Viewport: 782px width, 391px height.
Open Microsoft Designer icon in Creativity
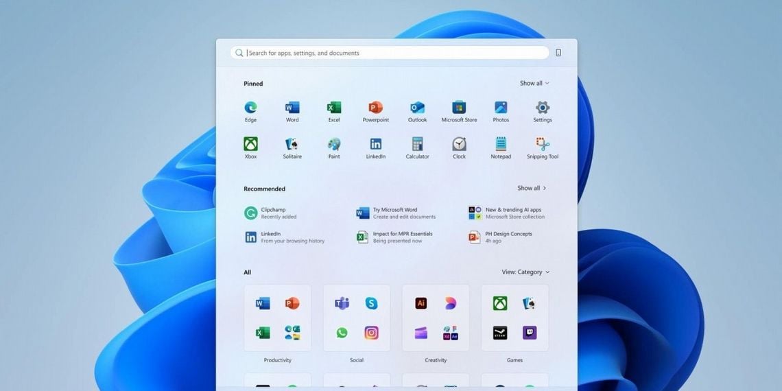[451, 303]
